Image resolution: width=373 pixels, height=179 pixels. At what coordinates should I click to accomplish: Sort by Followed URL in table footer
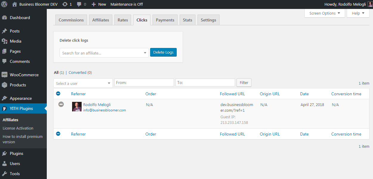point(232,134)
